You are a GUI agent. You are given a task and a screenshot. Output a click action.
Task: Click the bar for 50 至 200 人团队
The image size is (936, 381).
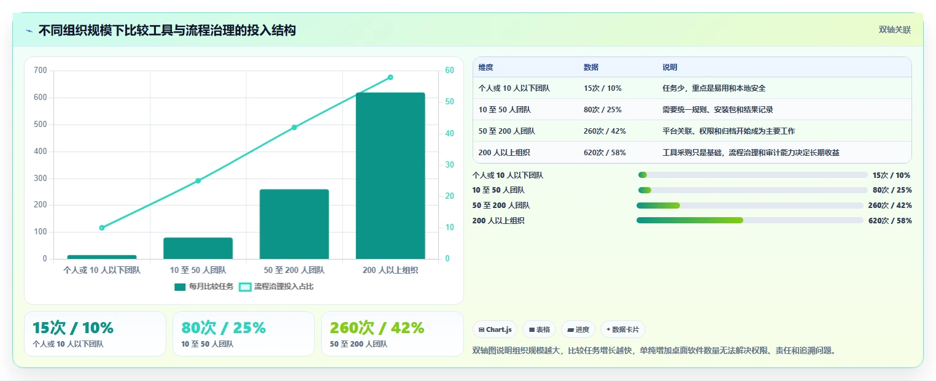point(294,224)
